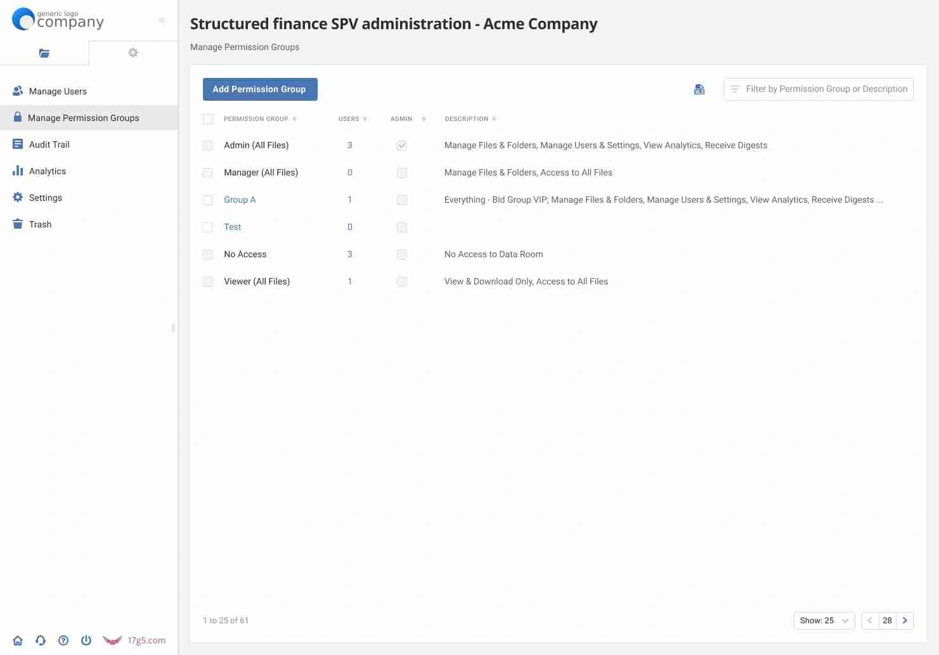
Task: Click the help question mark icon
Action: pos(63,640)
